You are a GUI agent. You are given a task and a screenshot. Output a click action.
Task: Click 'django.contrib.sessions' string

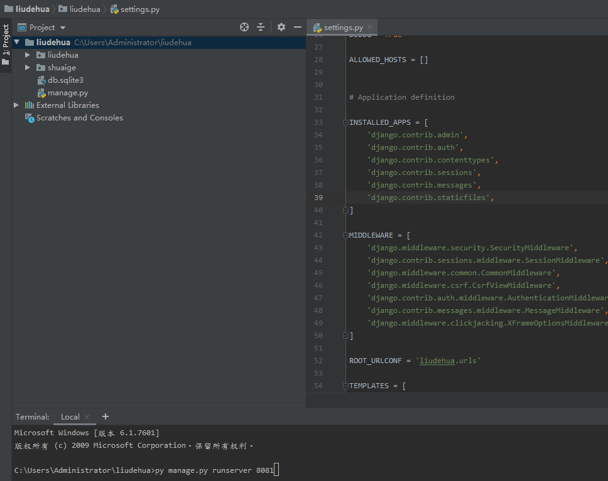422,172
